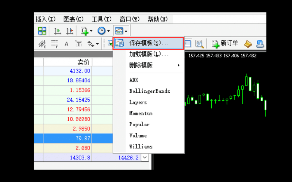Open the indicators list dropdown arrow
The width and height of the screenshot is (292, 182).
pos(91,31)
